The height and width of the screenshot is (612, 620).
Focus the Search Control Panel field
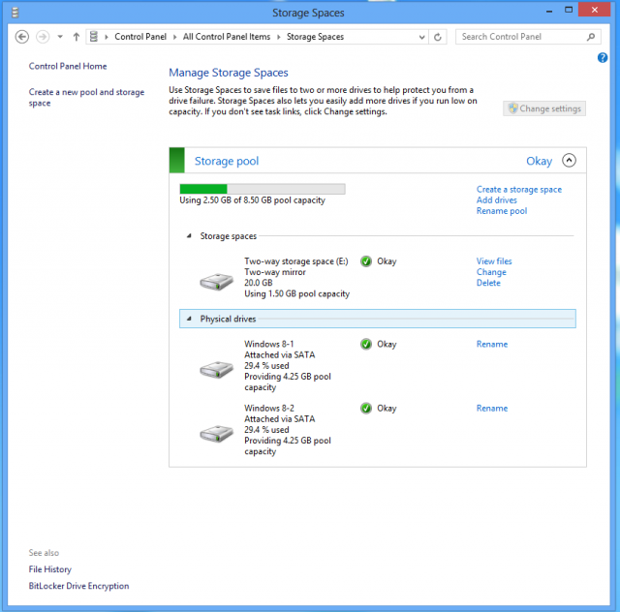pyautogui.click(x=528, y=37)
